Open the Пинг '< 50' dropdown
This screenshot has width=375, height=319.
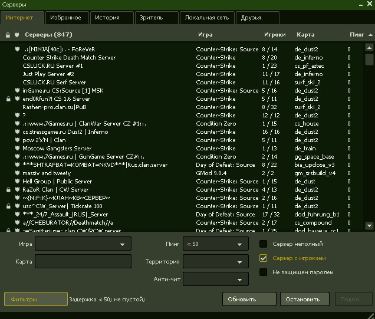tap(215, 244)
